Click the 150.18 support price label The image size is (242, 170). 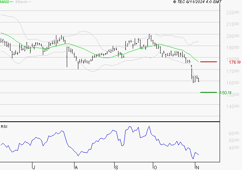coord(225,93)
